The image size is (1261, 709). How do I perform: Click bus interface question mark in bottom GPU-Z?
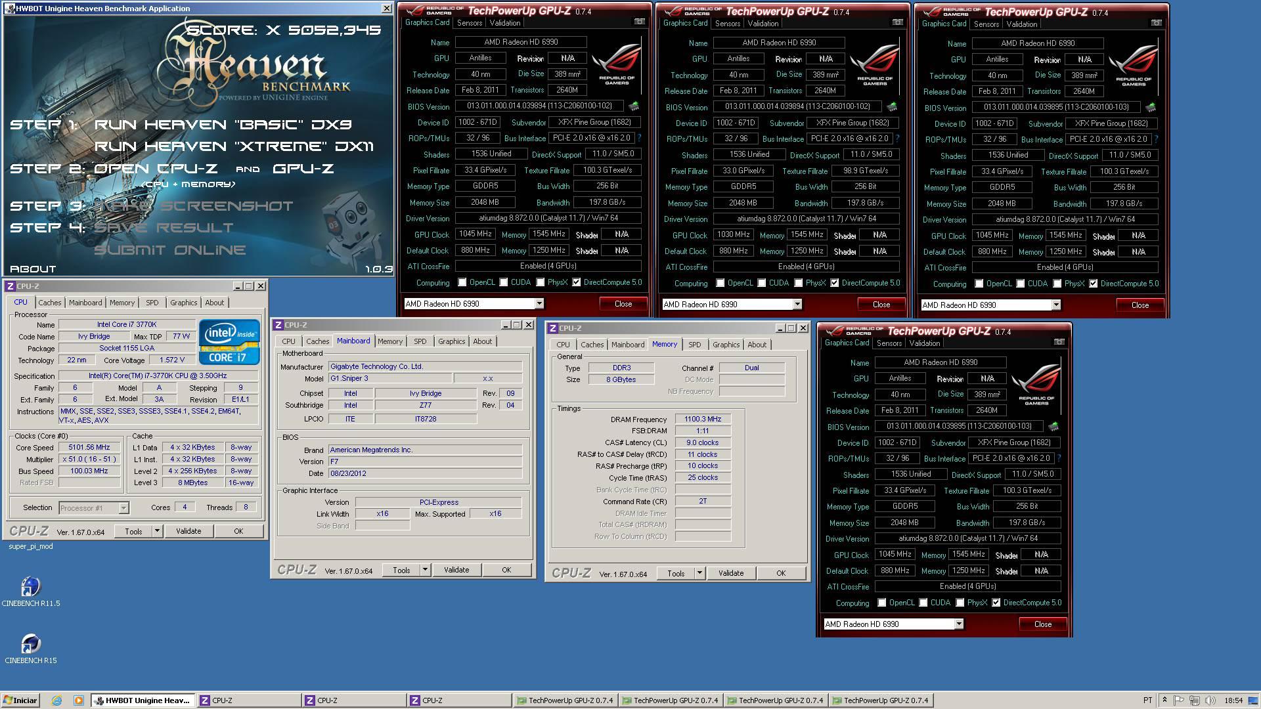pos(1059,459)
